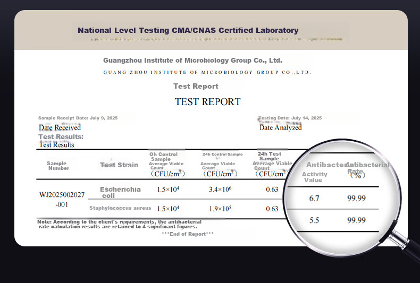Select the 'Staphylococcus aureus' strain cell
The height and width of the screenshot is (283, 420).
point(120,208)
